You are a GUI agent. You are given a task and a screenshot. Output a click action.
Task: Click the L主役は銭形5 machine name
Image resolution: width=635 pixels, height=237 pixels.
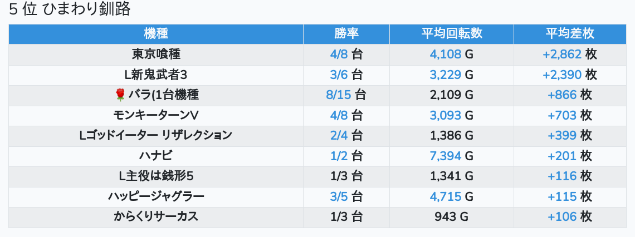[156, 176]
